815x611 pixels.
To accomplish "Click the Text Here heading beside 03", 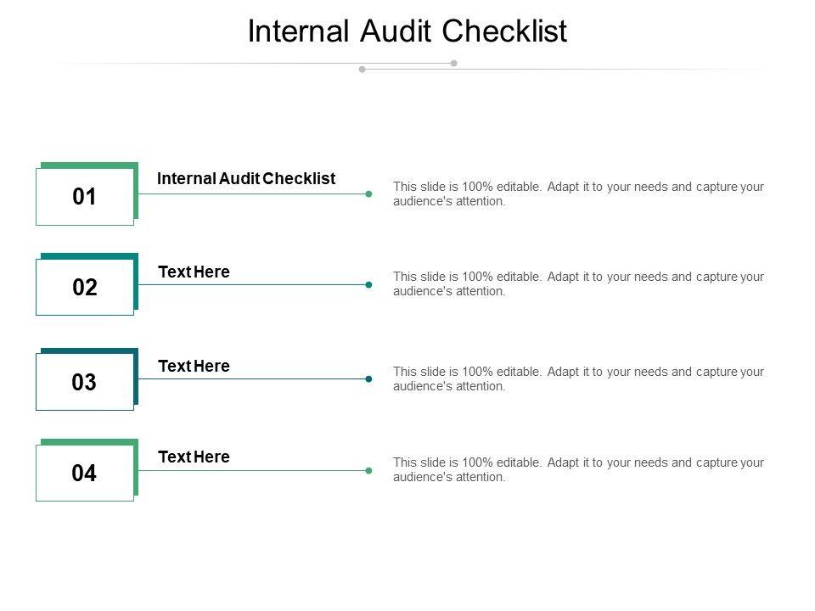I will click(x=194, y=366).
